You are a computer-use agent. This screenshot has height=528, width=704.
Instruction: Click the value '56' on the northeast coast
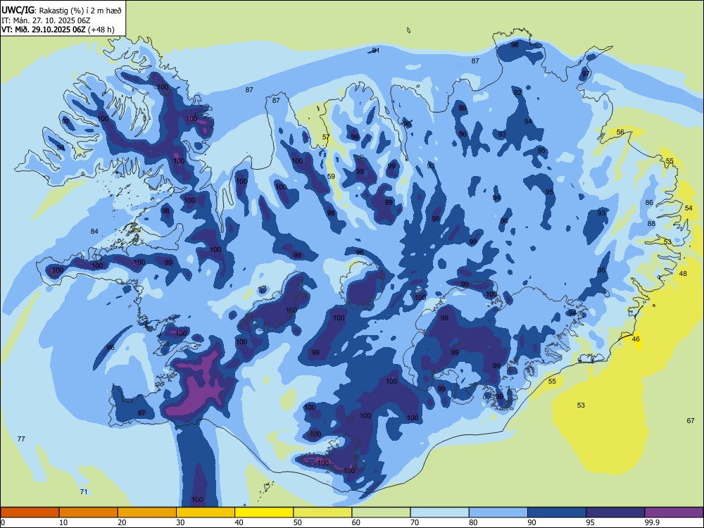click(620, 132)
